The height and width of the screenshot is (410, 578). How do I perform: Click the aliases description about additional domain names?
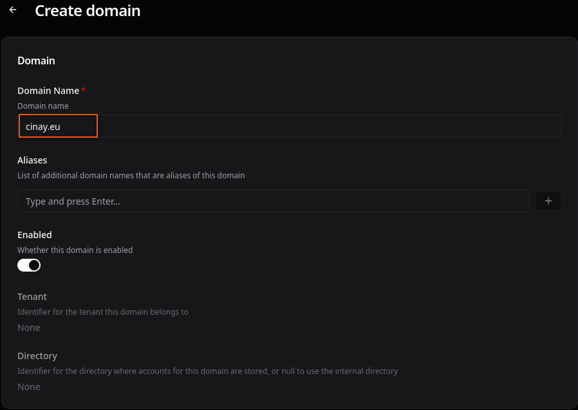click(131, 175)
